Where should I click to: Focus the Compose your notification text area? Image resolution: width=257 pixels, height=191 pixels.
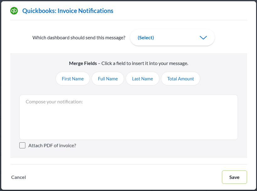coord(129,116)
